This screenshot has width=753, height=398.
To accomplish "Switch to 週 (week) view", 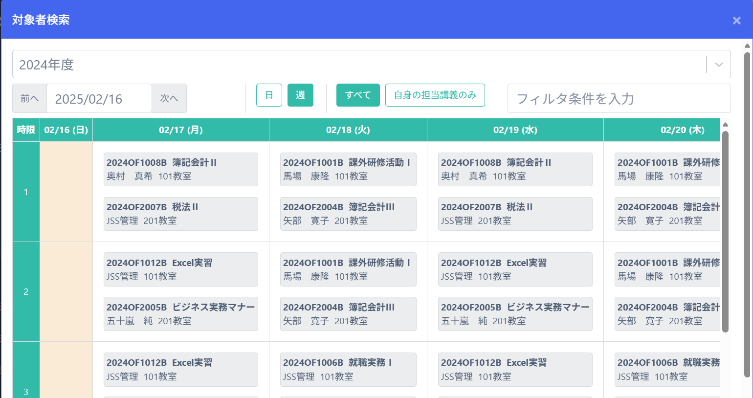I will pos(300,95).
